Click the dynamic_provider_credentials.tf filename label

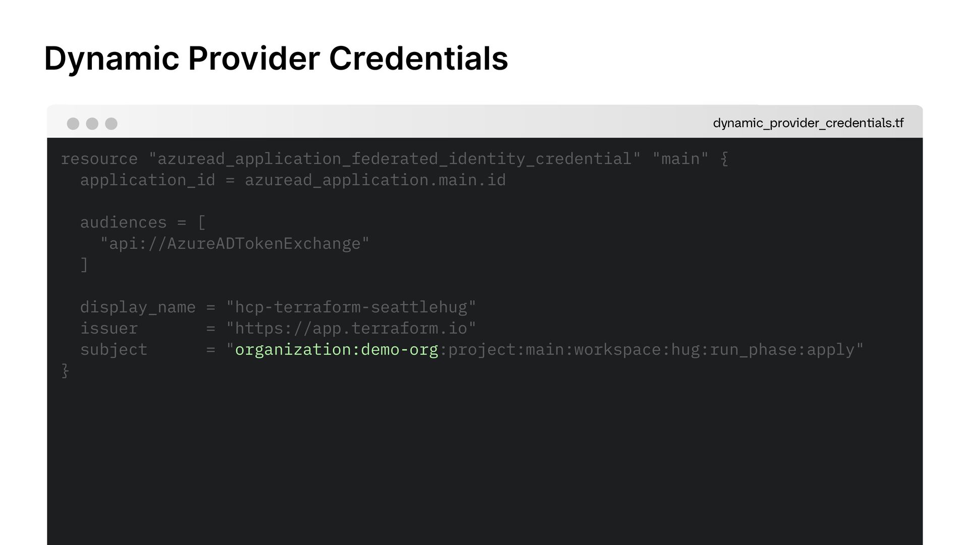click(807, 123)
